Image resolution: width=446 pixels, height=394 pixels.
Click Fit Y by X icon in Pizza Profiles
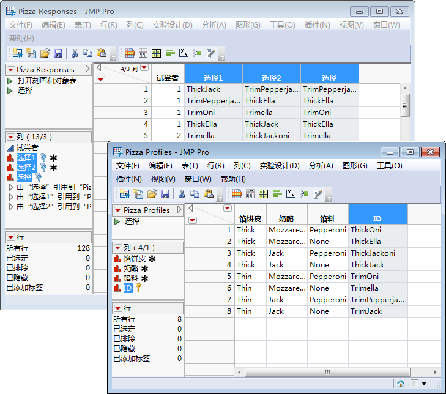coord(291,194)
